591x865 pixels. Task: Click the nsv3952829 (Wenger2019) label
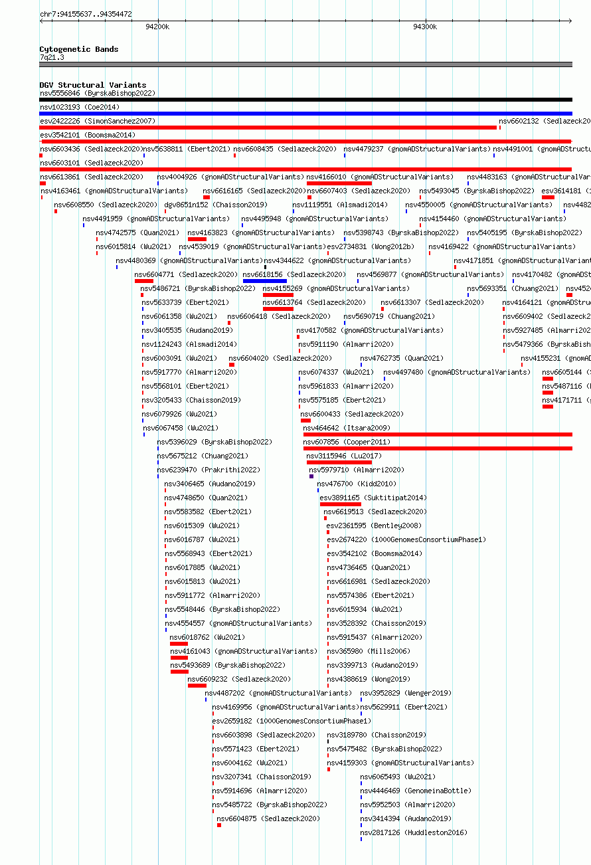(406, 693)
